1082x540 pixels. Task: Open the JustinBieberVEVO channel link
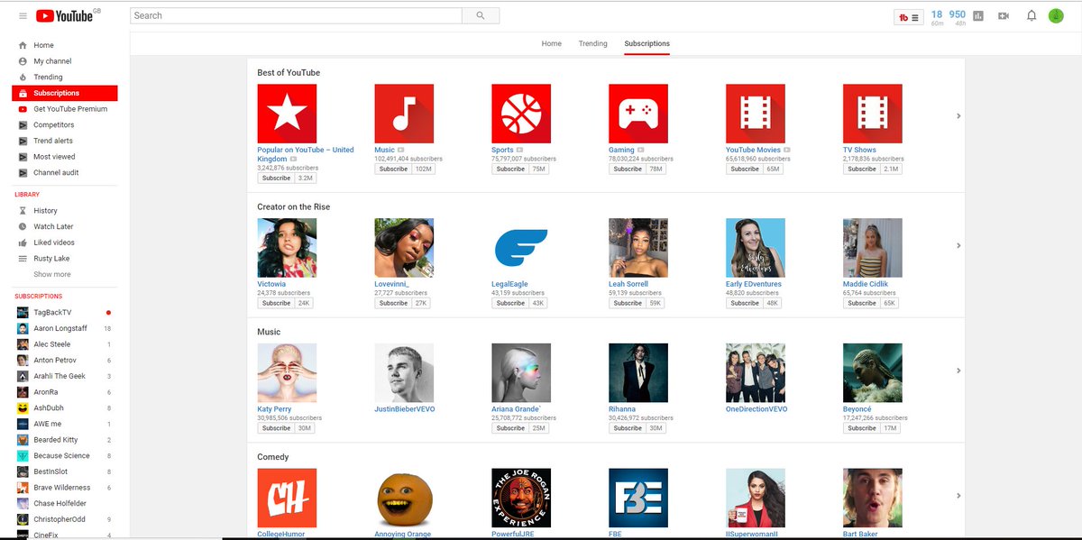pyautogui.click(x=406, y=409)
